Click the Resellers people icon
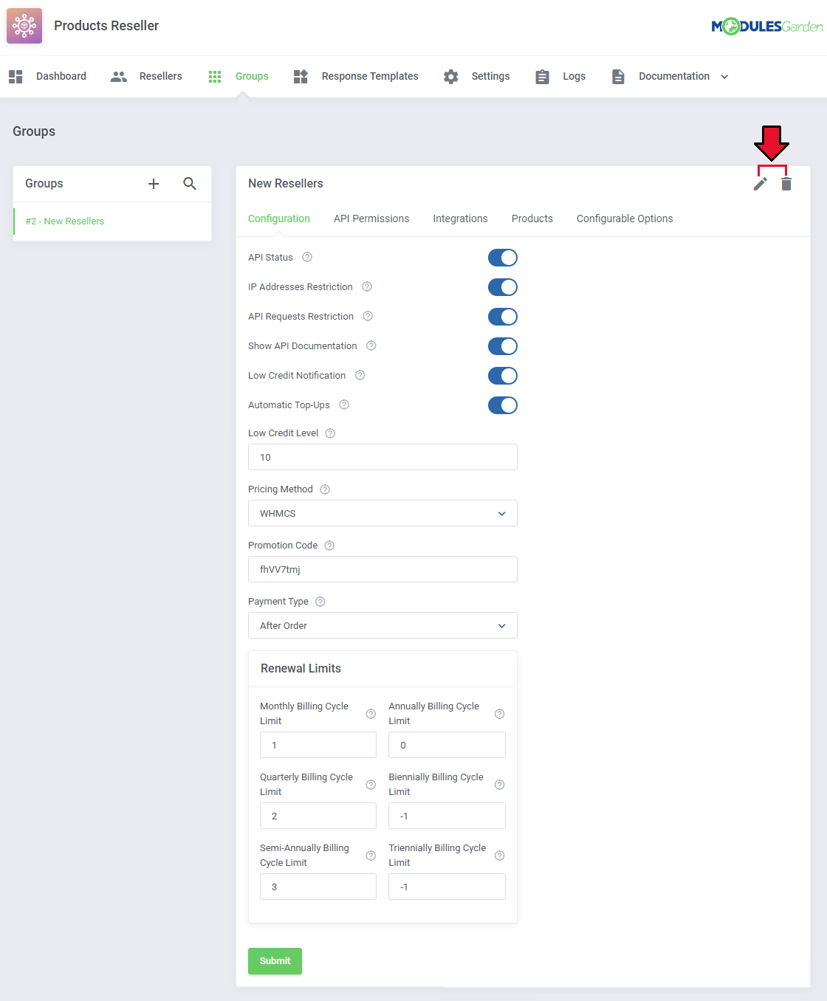The width and height of the screenshot is (827, 1001). click(119, 77)
